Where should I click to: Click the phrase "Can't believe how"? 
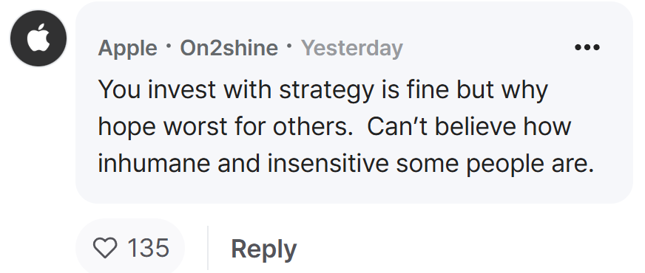(x=469, y=127)
